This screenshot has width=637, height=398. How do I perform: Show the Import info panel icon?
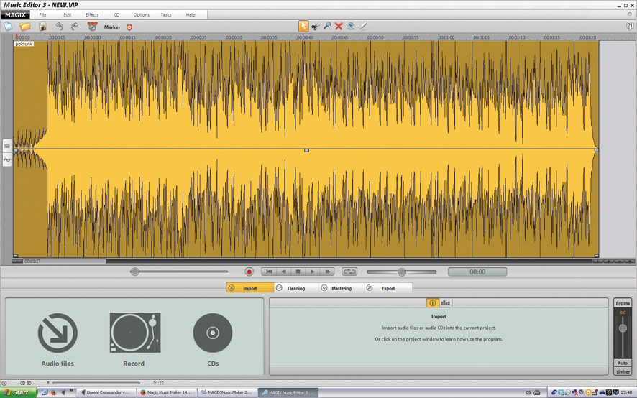432,303
